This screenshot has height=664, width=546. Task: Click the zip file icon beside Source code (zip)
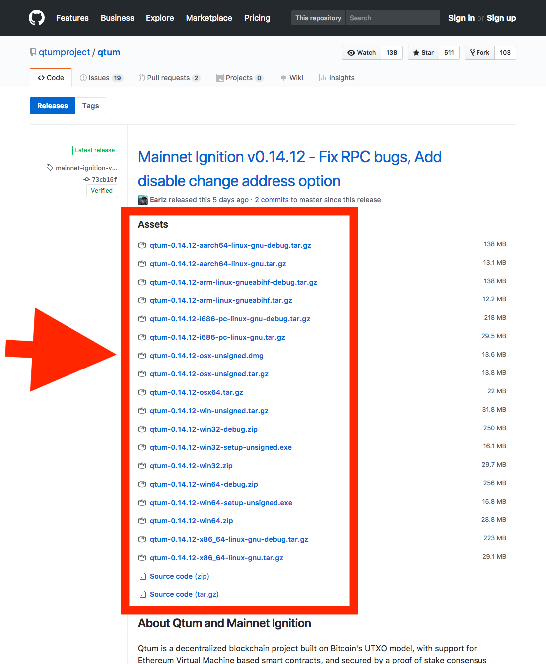[142, 576]
